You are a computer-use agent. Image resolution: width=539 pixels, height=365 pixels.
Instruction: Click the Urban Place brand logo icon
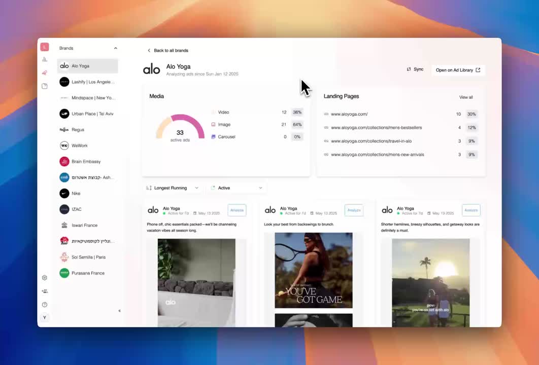[x=64, y=114]
